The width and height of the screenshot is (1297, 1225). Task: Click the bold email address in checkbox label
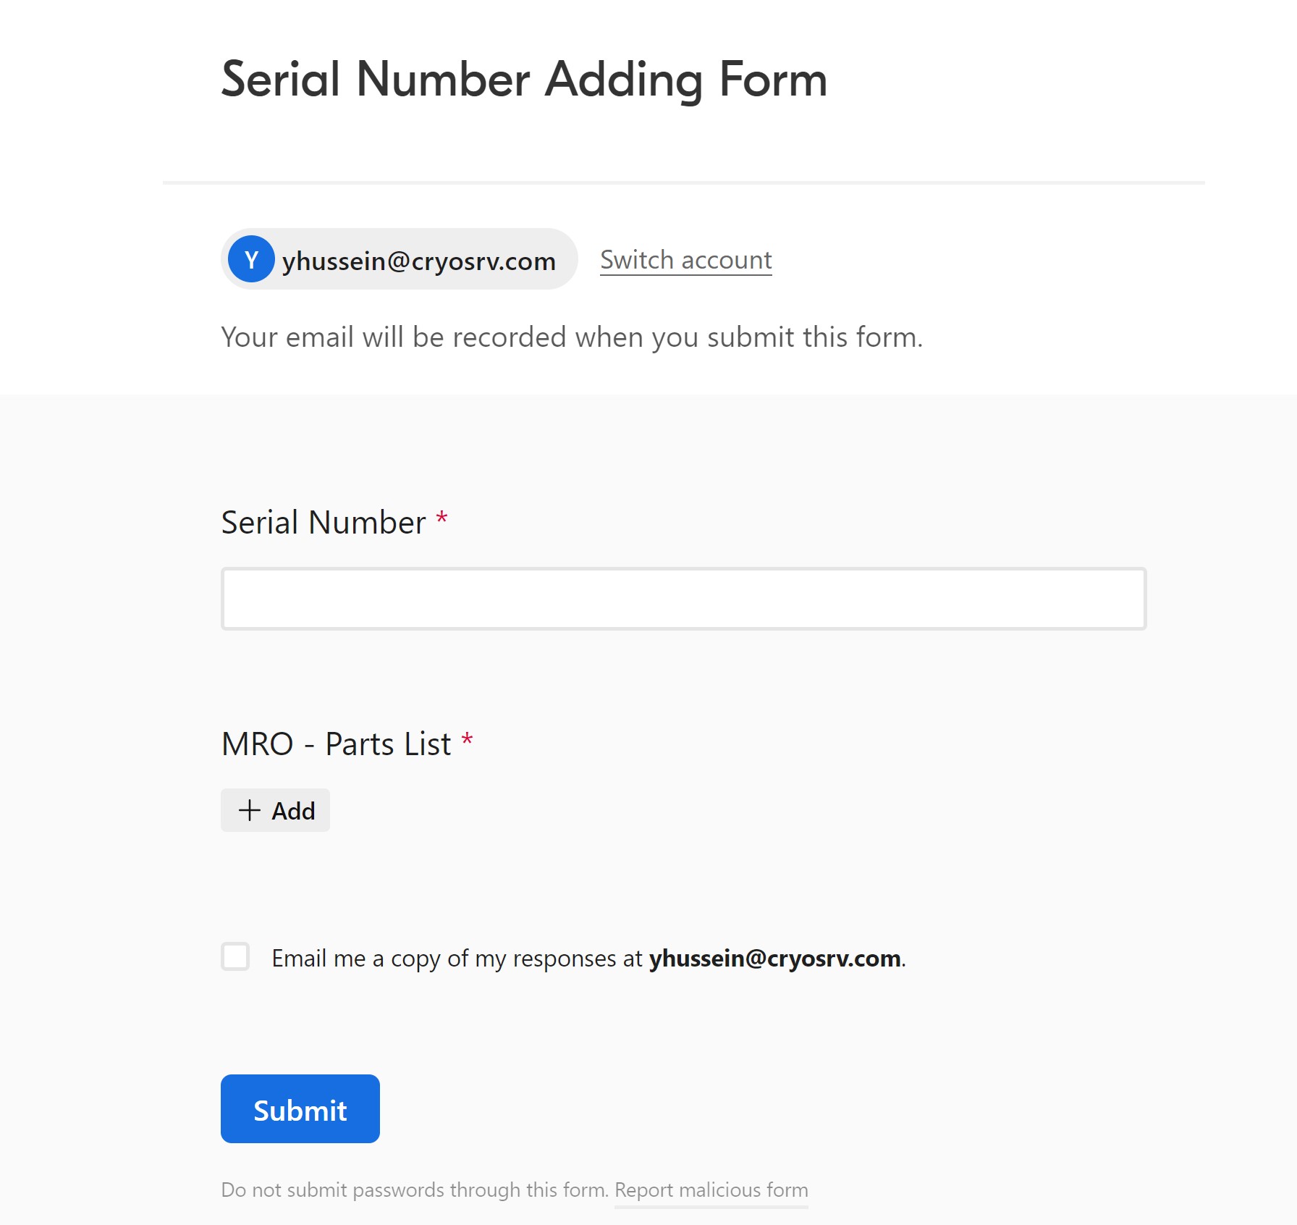[x=774, y=959]
